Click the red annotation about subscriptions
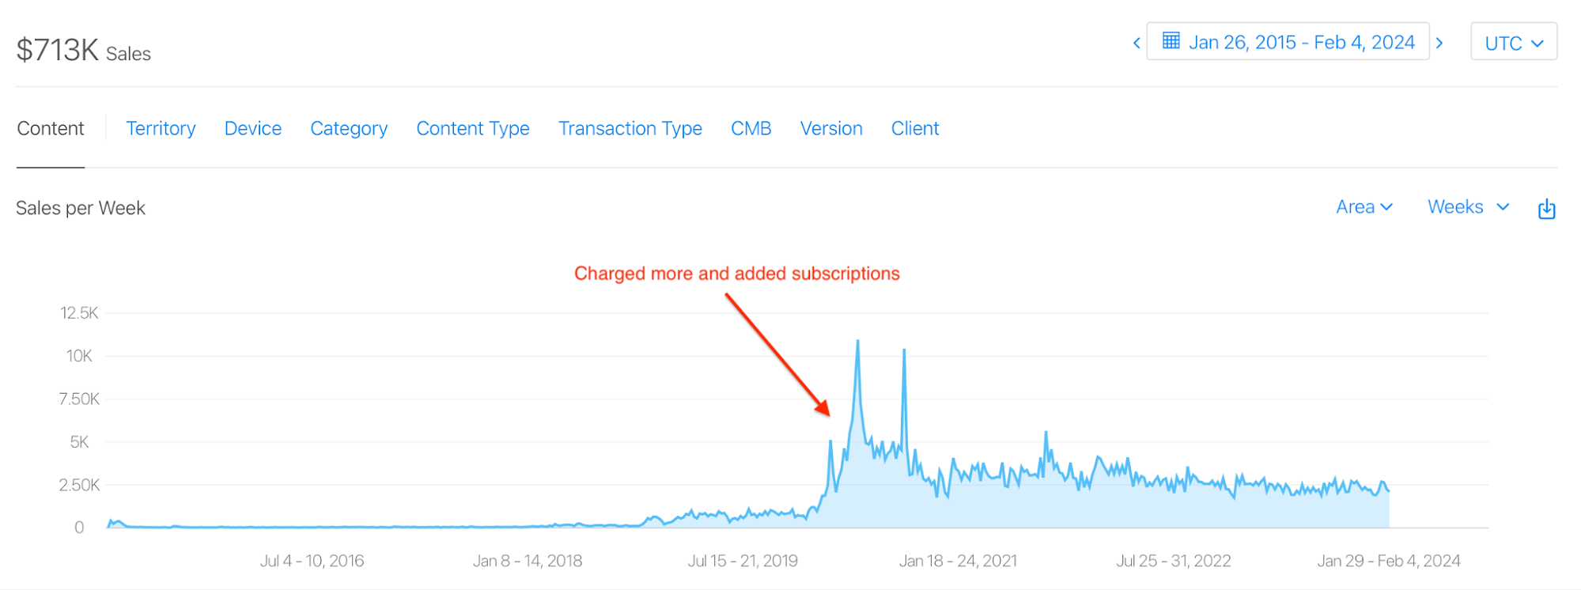Screen dimensions: 1581x590 tap(737, 274)
